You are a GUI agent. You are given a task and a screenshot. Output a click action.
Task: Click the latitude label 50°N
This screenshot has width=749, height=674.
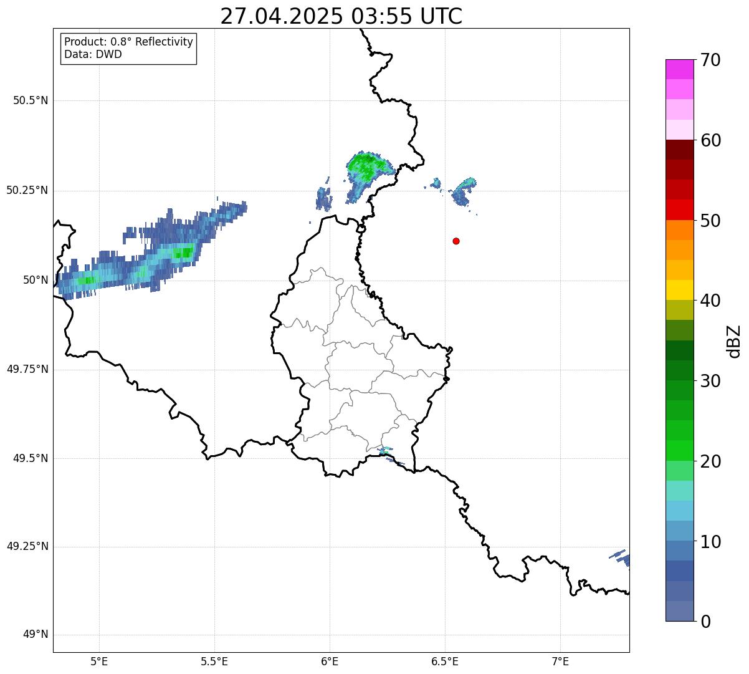(x=36, y=280)
